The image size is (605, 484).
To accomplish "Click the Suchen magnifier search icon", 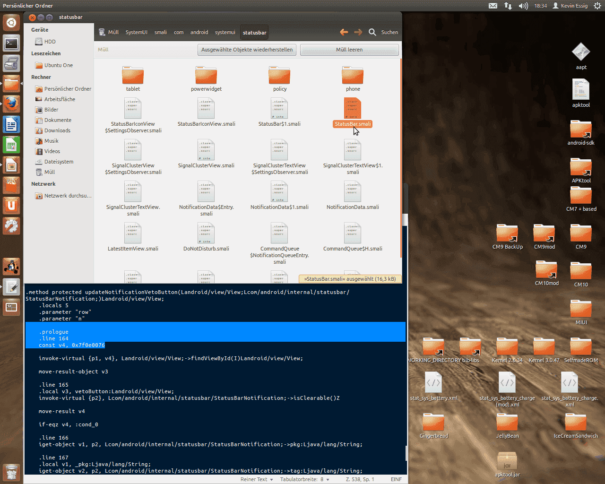I will pos(372,32).
